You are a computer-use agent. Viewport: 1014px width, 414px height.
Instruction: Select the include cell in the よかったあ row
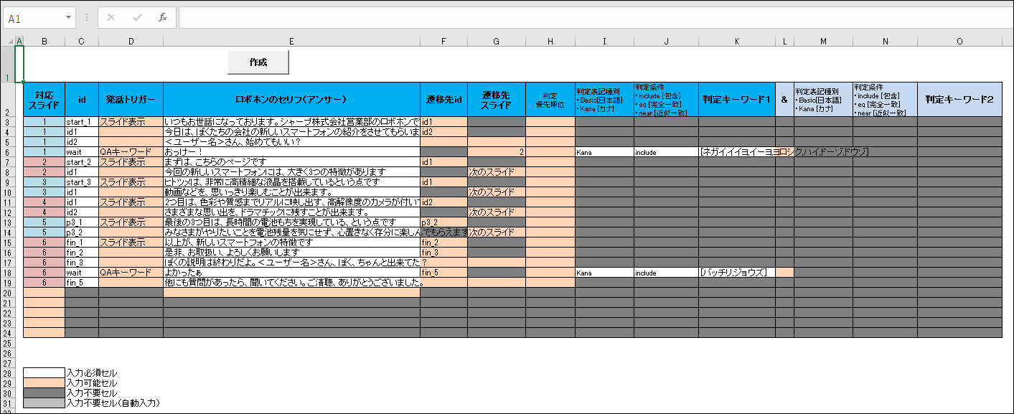(666, 273)
